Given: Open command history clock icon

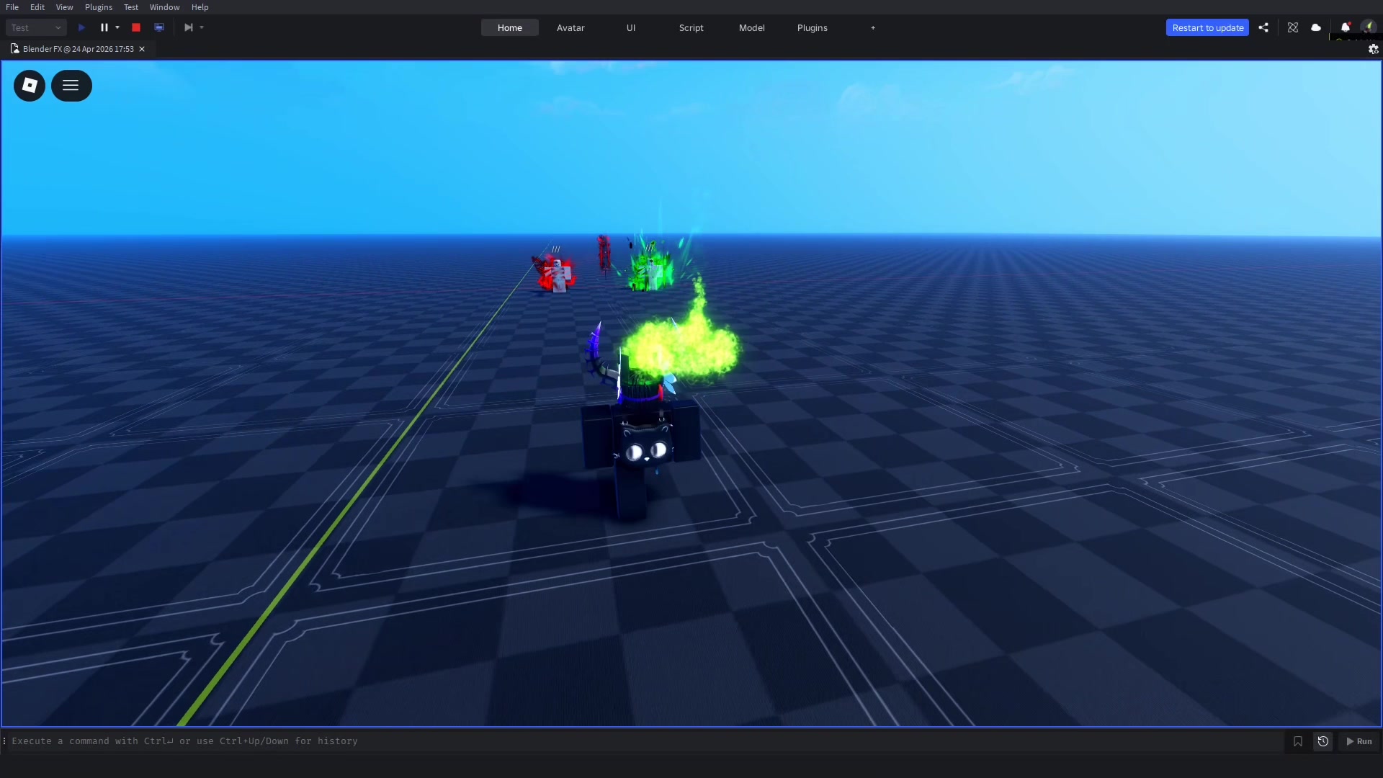Looking at the screenshot, I should [x=1323, y=741].
